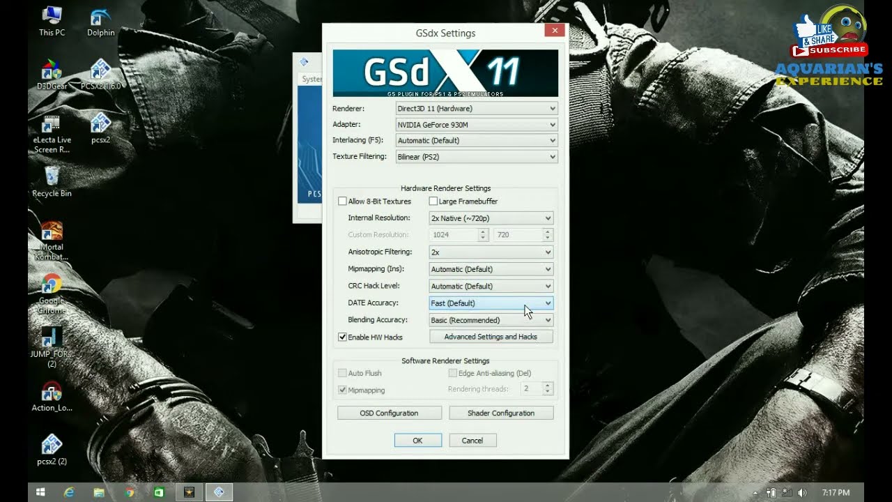The height and width of the screenshot is (502, 892).
Task: Confirm settings with OK
Action: [x=417, y=441]
